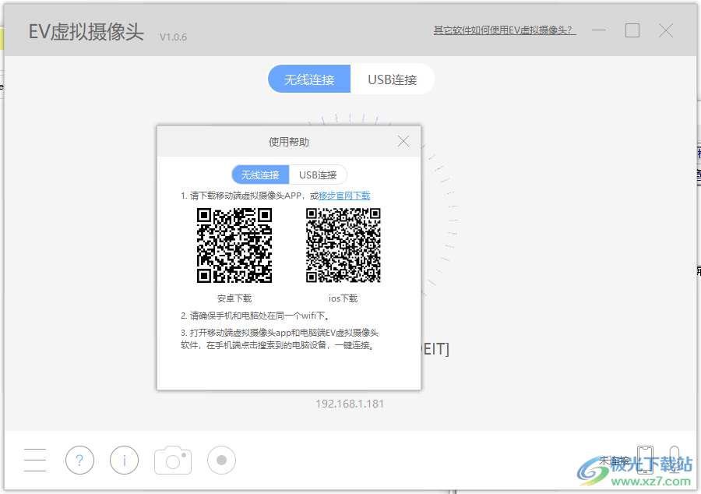Select the 无线连接 connection mode
Screen dimensions: 701x494
pos(309,79)
